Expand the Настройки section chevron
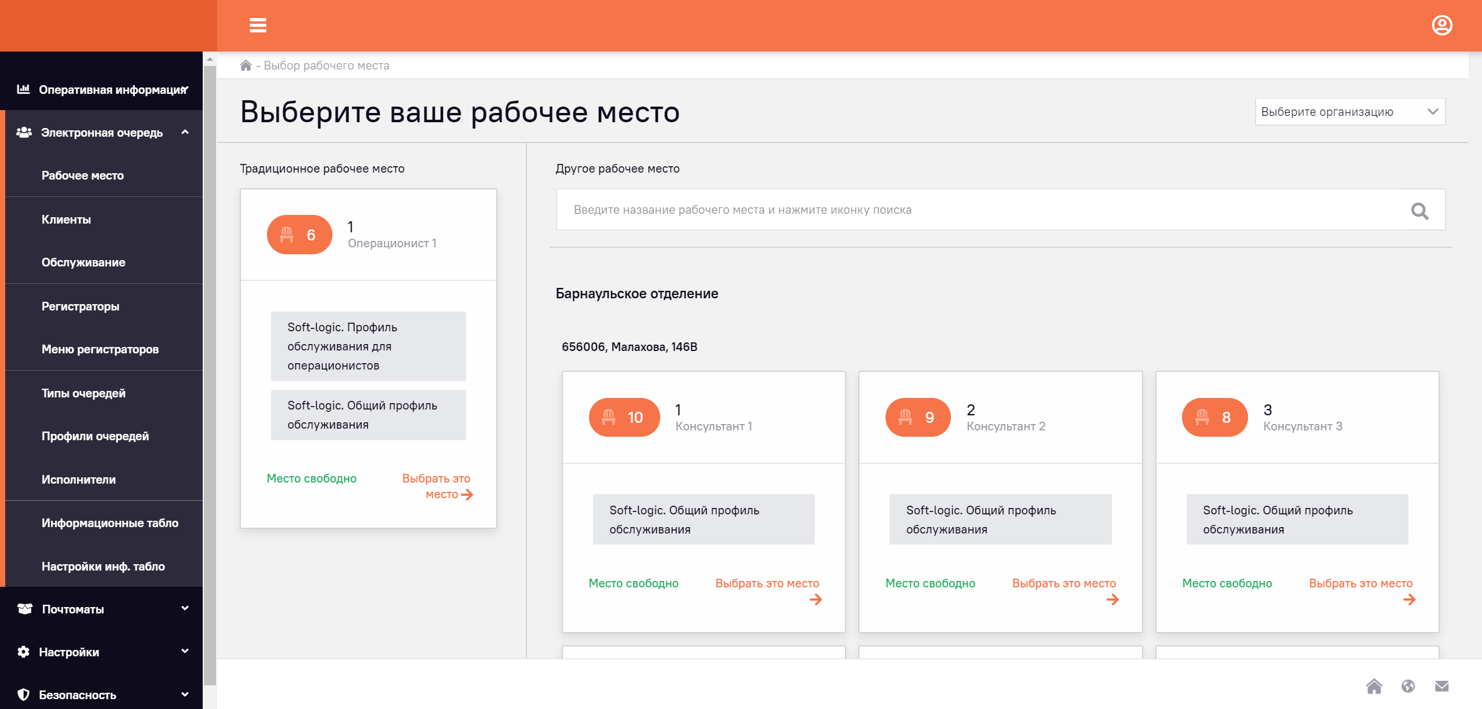Image resolution: width=1482 pixels, height=709 pixels. point(185,651)
